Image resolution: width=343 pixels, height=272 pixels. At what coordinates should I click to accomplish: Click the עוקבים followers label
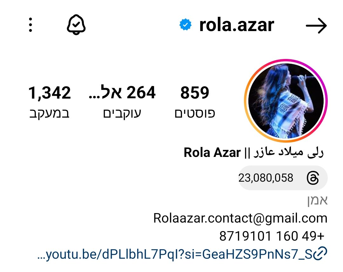coord(122,113)
